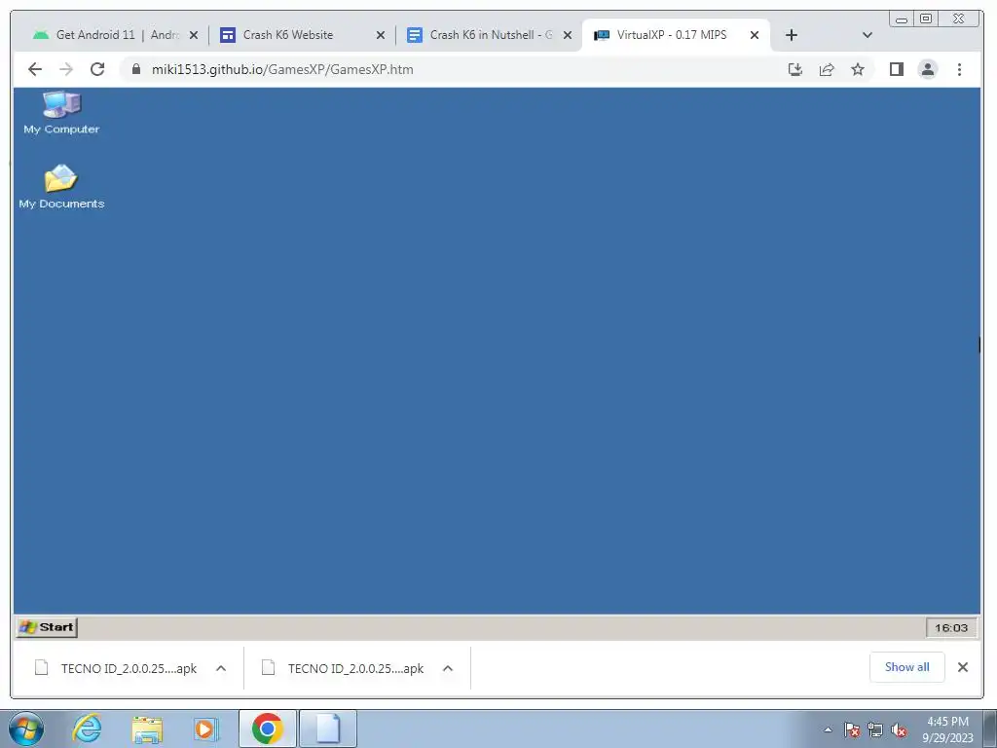
Task: Open Action Center flag icon
Action: [x=852, y=730]
